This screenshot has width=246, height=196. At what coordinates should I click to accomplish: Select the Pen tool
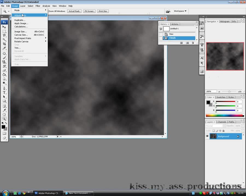tap(4, 88)
